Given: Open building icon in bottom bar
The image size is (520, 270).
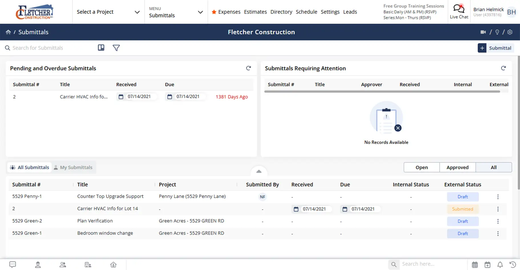Looking at the screenshot, I should point(88,265).
